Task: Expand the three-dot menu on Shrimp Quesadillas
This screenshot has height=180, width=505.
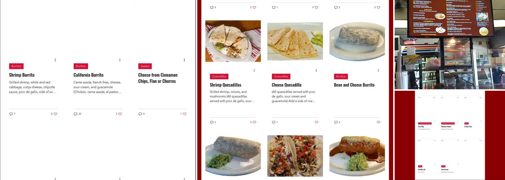Action: point(254,71)
